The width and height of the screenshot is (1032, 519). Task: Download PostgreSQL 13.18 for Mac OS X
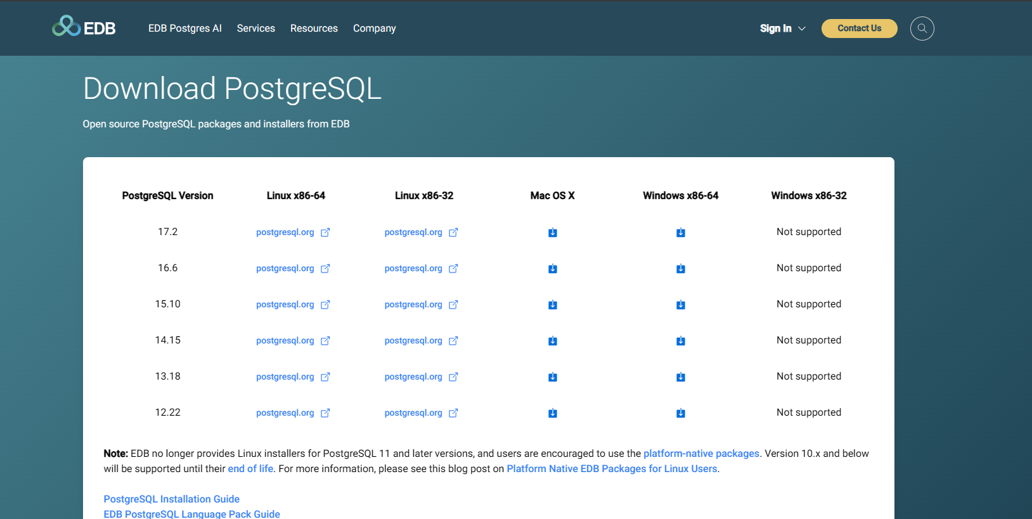553,377
